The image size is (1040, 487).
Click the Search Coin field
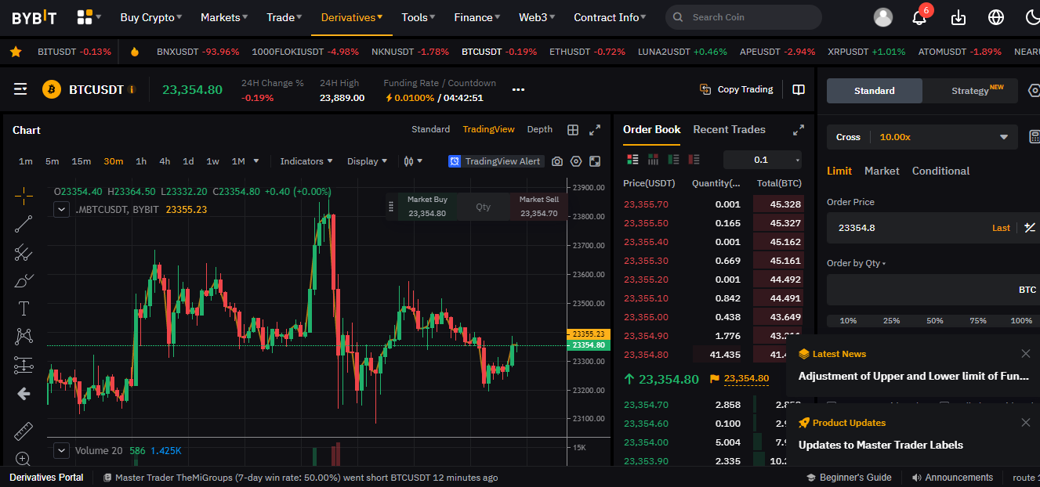pyautogui.click(x=744, y=17)
